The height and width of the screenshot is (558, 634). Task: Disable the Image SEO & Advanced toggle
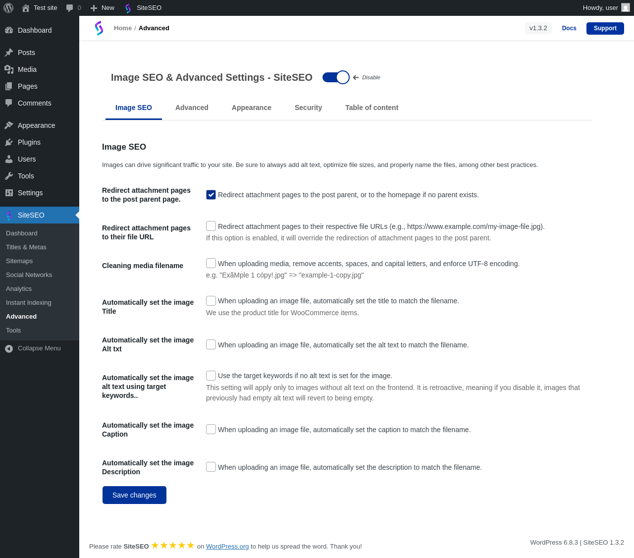pos(336,77)
